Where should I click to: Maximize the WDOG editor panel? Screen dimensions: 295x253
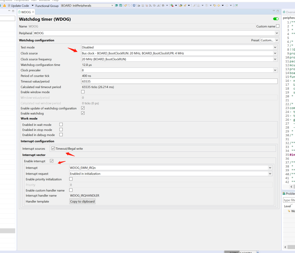[278, 11]
